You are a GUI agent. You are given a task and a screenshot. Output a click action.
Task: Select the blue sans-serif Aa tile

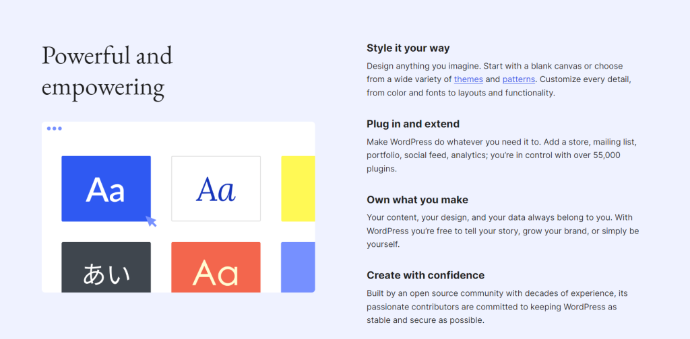106,188
